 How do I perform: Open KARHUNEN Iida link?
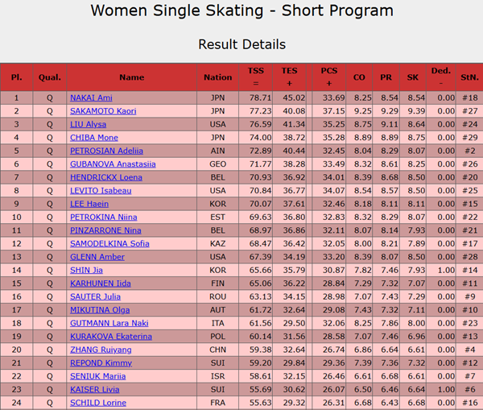(x=101, y=284)
